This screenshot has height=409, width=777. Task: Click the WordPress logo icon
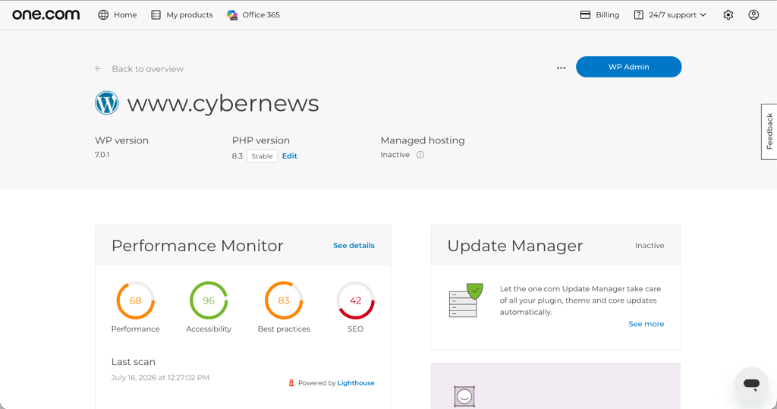pyautogui.click(x=106, y=103)
